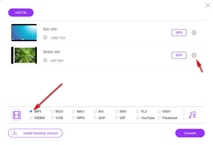Click the fish.wtv video thumbnail

click(x=24, y=33)
